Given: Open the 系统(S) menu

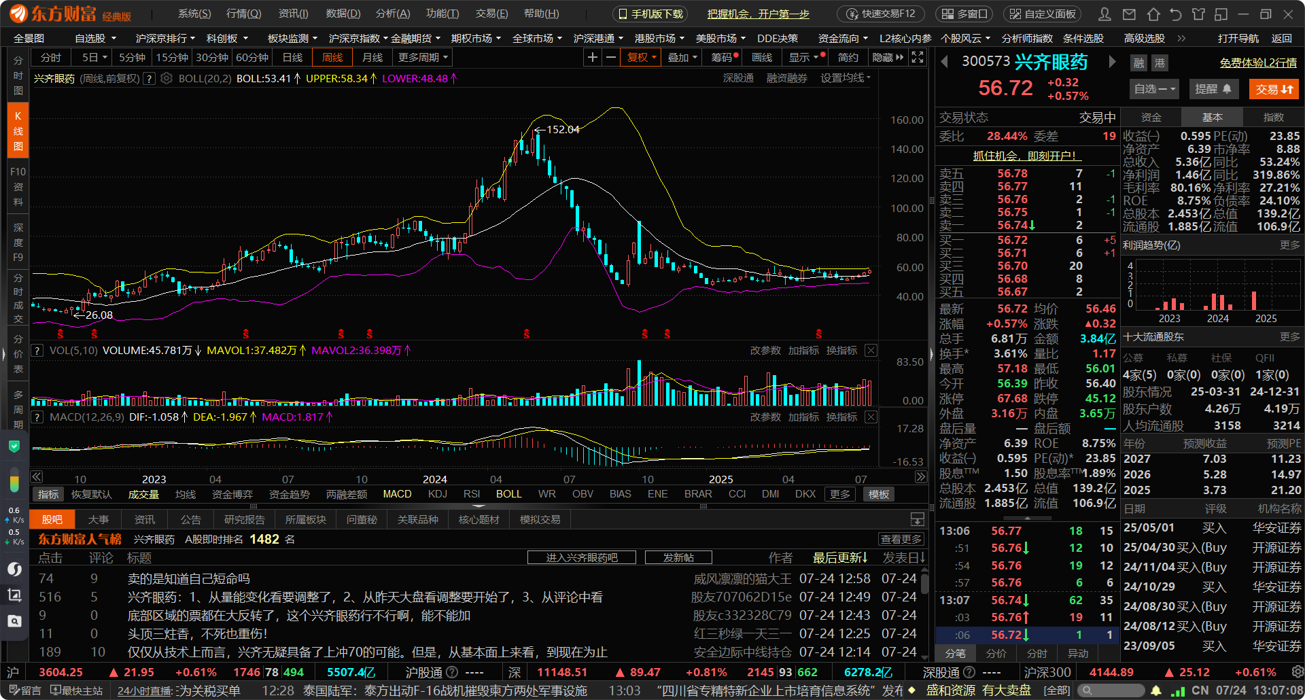Looking at the screenshot, I should tap(194, 14).
